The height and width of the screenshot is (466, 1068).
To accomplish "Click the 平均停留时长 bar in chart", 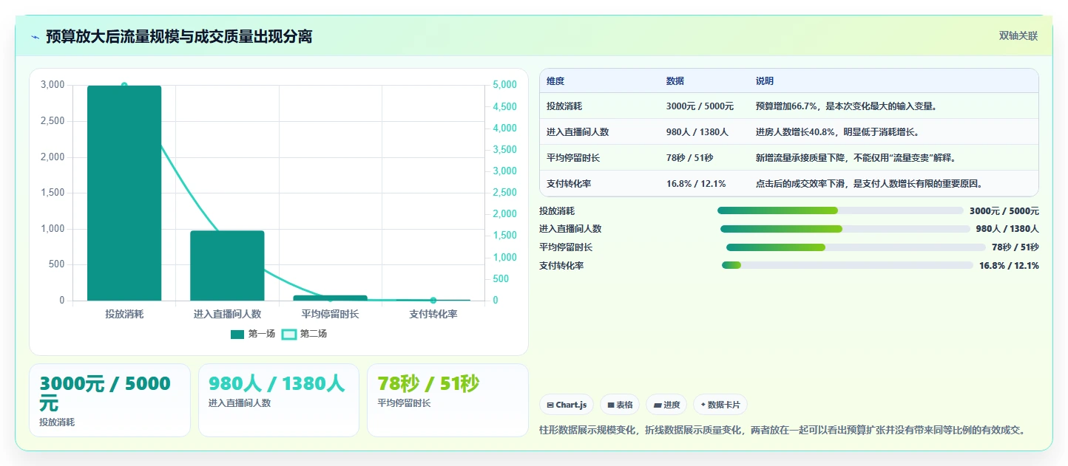I will coord(330,298).
